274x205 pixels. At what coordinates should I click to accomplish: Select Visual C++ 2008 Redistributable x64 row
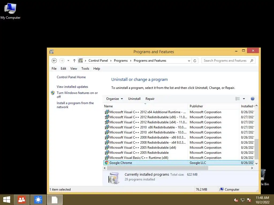click(x=179, y=143)
